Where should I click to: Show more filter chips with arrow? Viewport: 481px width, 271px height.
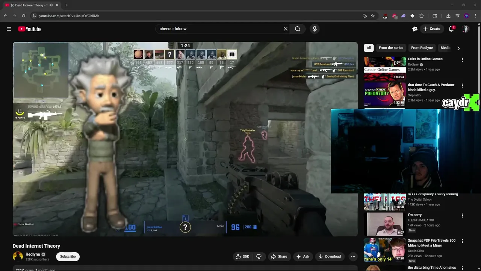(458, 48)
